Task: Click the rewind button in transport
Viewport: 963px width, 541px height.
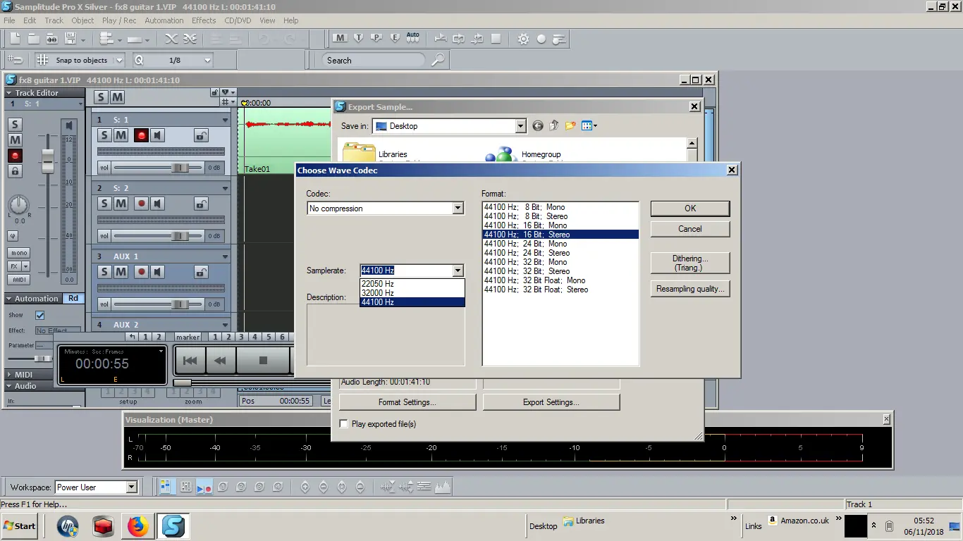Action: click(x=220, y=361)
